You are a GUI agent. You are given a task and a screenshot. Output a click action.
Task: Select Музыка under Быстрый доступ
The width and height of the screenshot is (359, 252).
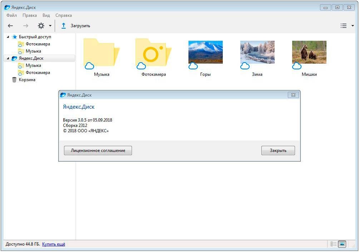tap(33, 51)
